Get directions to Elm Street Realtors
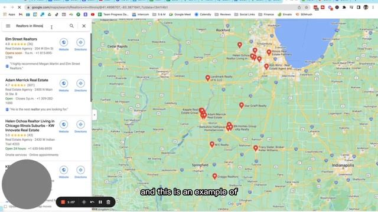This screenshot has width=378, height=212. coord(80,42)
